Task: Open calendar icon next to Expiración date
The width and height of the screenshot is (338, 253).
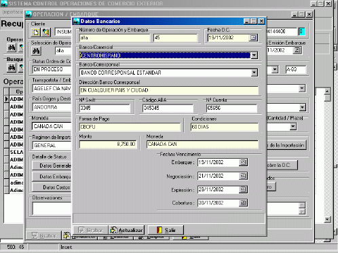Action: 243,189
